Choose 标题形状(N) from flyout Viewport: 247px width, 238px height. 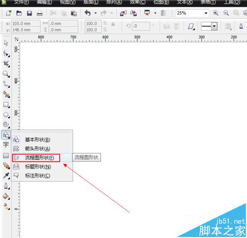tap(42, 167)
